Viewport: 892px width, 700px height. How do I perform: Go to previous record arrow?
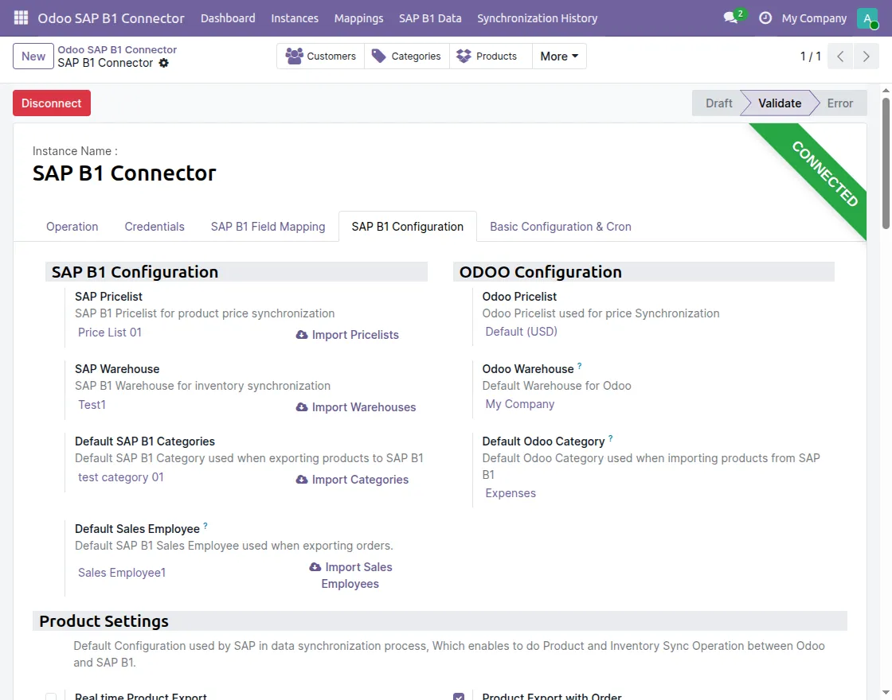coord(840,56)
